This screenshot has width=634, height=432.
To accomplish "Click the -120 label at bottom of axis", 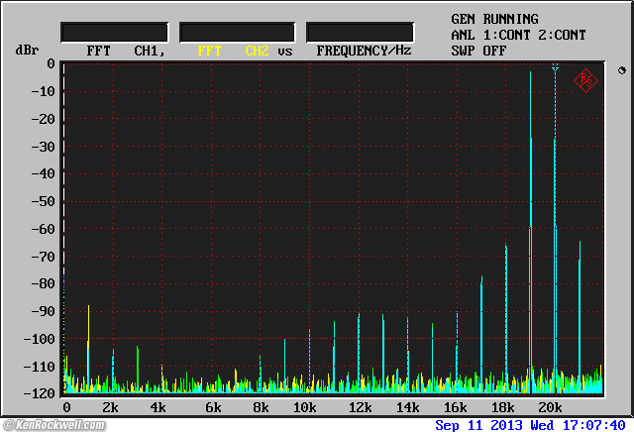I will pos(39,393).
